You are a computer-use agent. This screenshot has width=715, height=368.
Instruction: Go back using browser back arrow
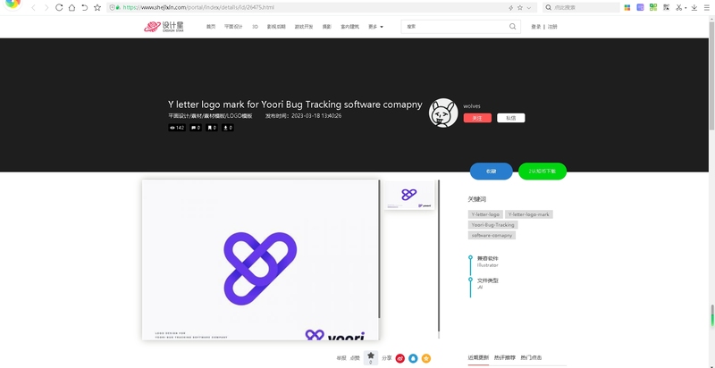tap(33, 7)
